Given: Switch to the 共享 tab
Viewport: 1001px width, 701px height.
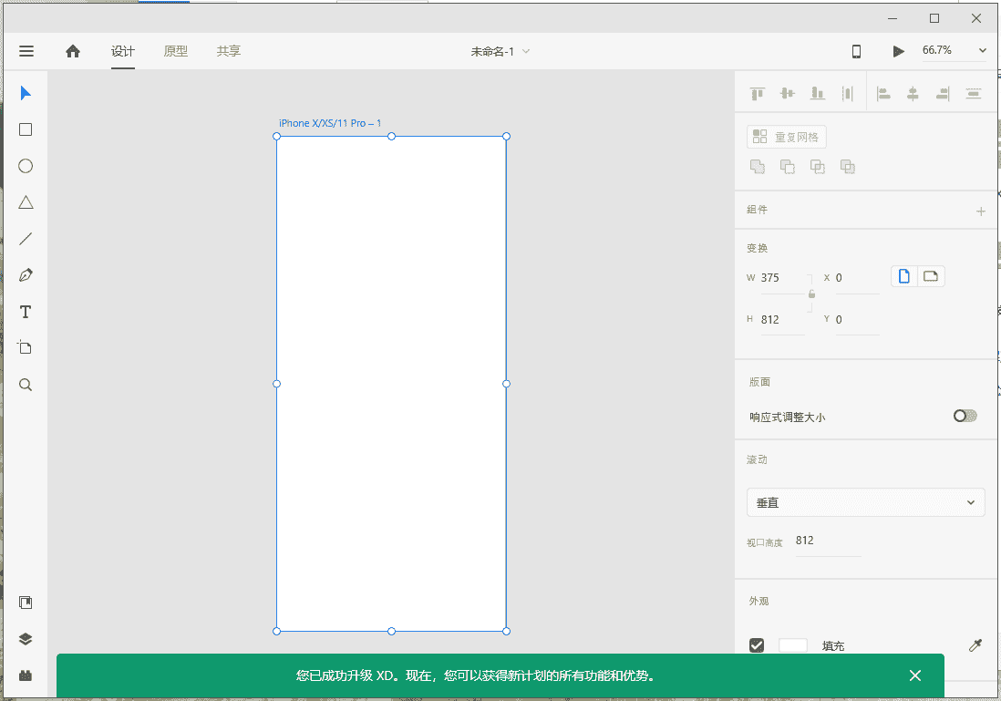Looking at the screenshot, I should (229, 51).
